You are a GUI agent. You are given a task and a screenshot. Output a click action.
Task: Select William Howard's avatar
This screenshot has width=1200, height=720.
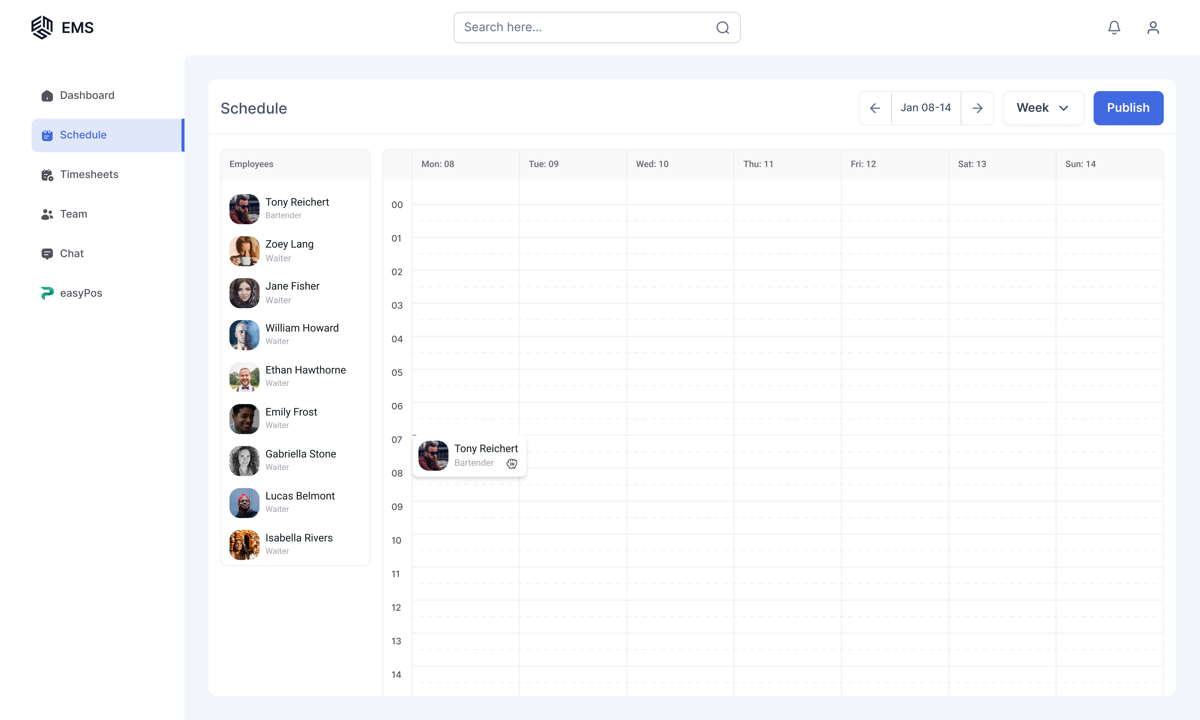pos(244,335)
